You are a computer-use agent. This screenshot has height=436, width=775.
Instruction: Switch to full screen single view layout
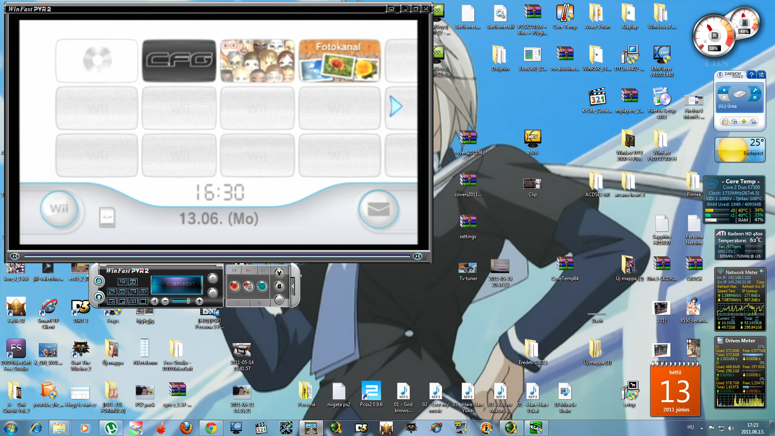coord(143,302)
